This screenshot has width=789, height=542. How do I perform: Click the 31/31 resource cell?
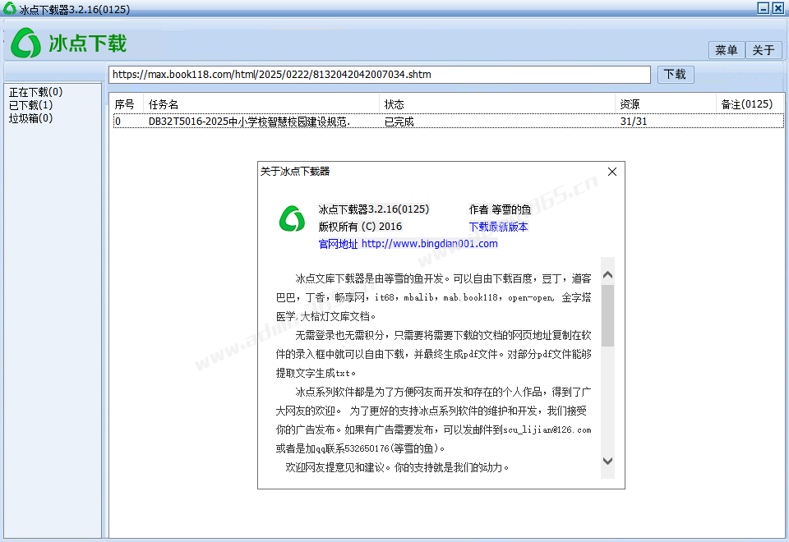coord(634,122)
